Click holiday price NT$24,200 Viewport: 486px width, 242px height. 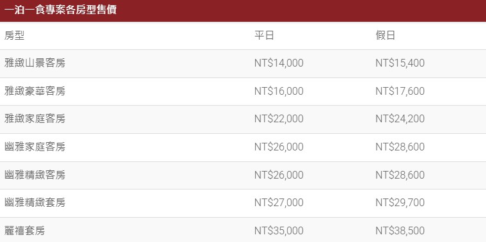pyautogui.click(x=400, y=119)
